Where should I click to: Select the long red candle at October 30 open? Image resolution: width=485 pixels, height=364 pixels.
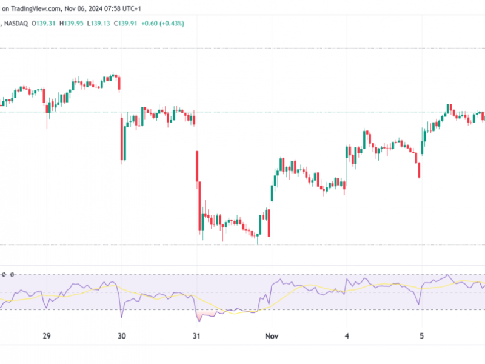(x=123, y=139)
